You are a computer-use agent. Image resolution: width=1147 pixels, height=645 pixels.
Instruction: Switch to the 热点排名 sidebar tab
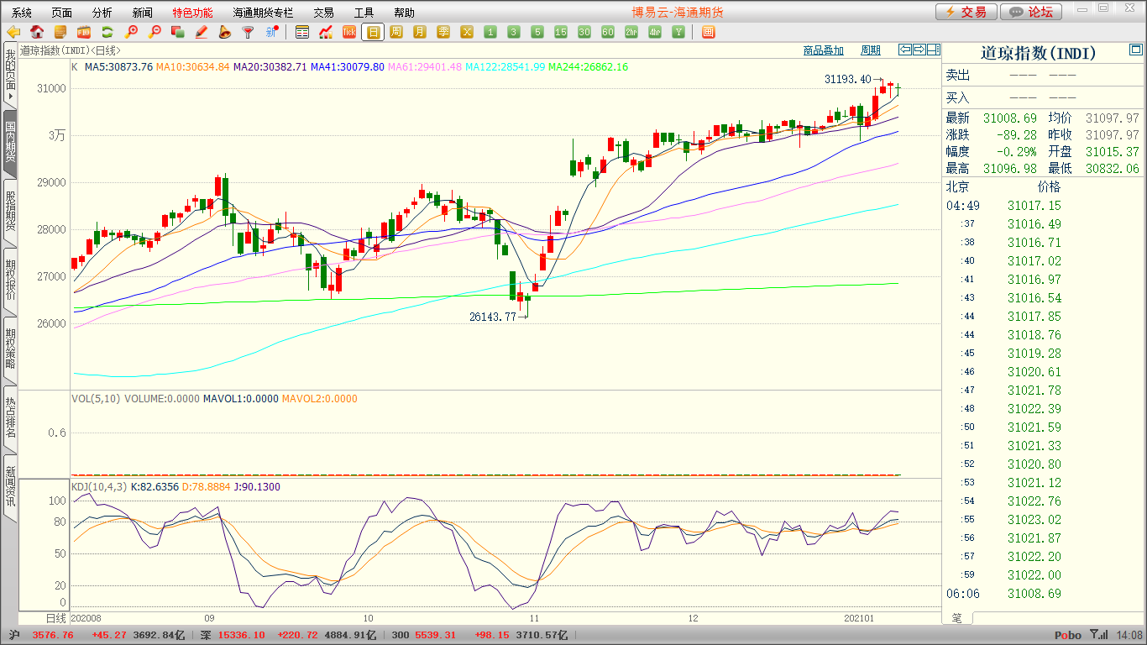pyautogui.click(x=10, y=417)
